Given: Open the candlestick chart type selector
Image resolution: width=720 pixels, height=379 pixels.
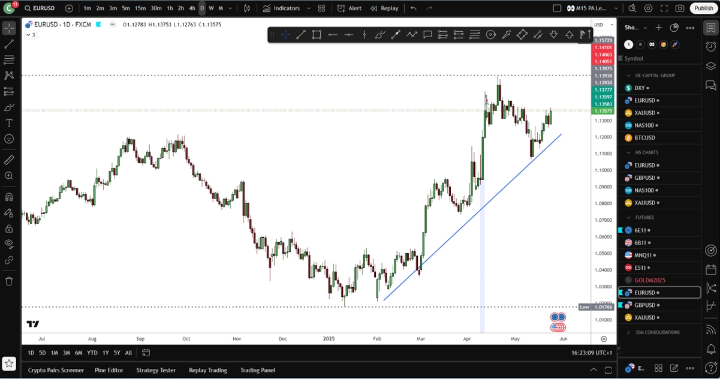Looking at the screenshot, I should click(x=247, y=8).
